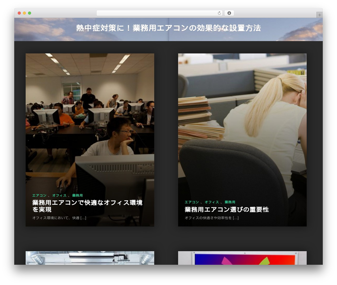Minimize the window with yellow button
Viewport: 337px width, 285px height.
pos(24,13)
